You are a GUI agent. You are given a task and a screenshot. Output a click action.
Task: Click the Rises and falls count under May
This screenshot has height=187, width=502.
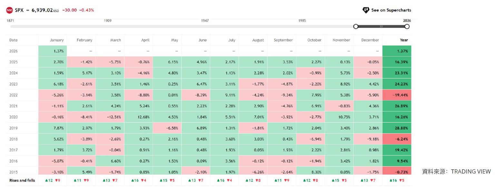click(167, 180)
